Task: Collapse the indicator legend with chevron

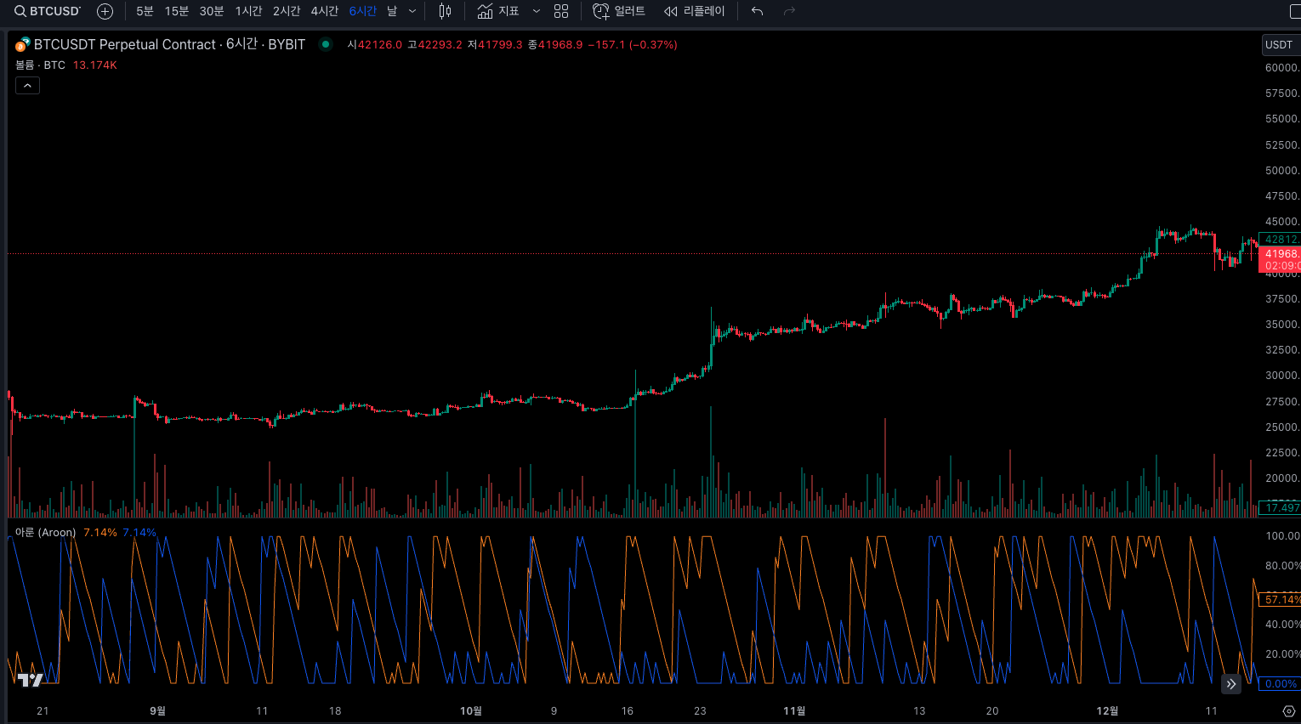Action: click(27, 85)
